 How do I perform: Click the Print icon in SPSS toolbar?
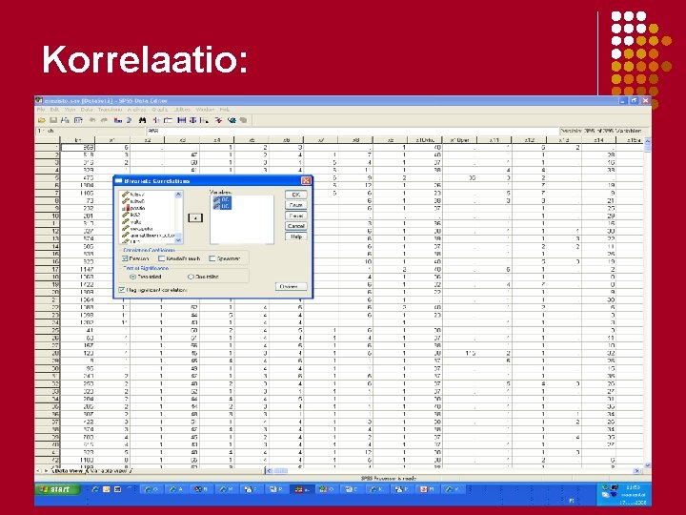(x=65, y=120)
